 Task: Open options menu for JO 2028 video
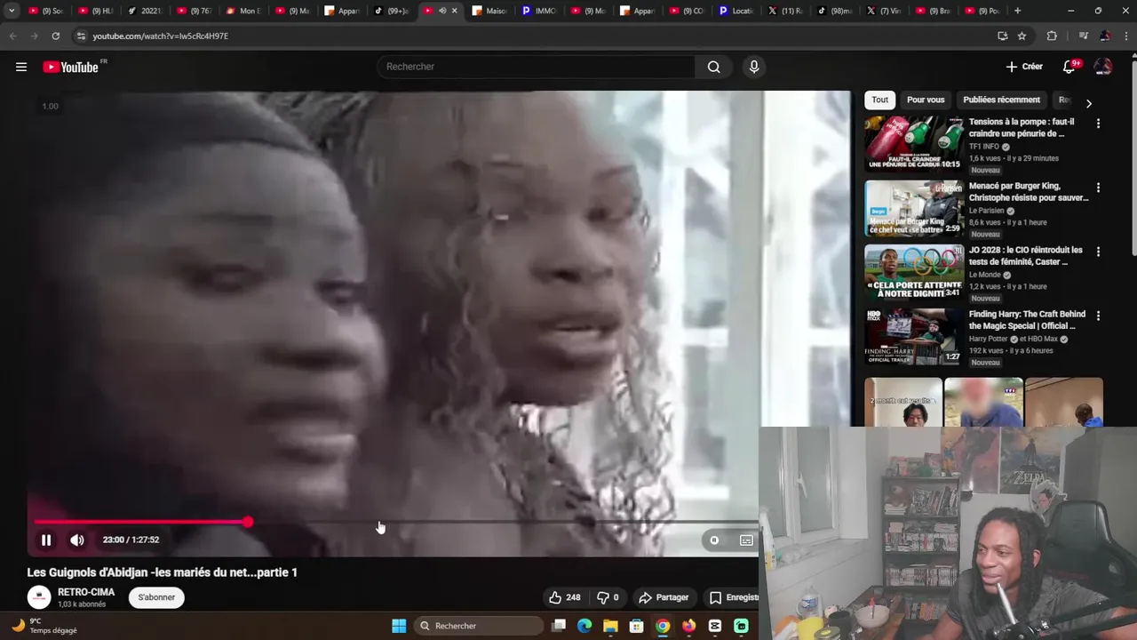click(x=1098, y=252)
